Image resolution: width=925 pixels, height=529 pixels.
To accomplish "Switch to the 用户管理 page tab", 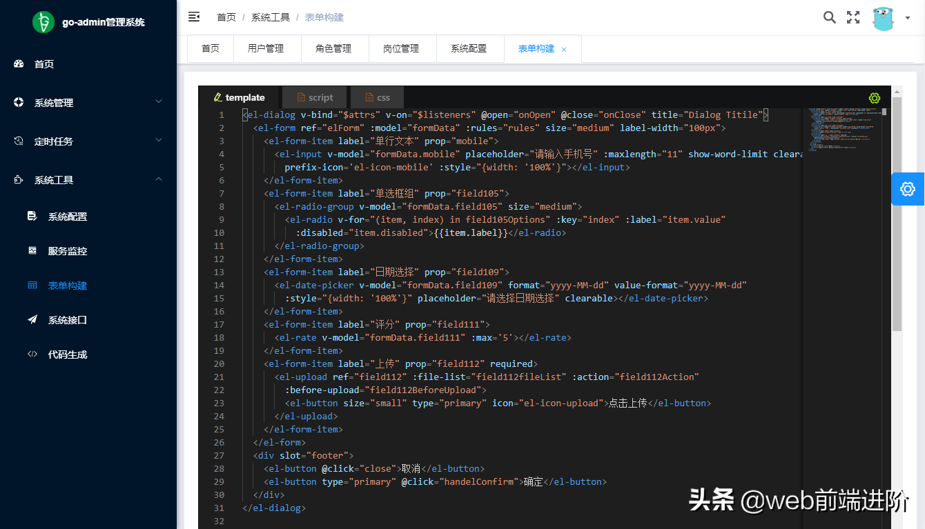I will (x=266, y=49).
